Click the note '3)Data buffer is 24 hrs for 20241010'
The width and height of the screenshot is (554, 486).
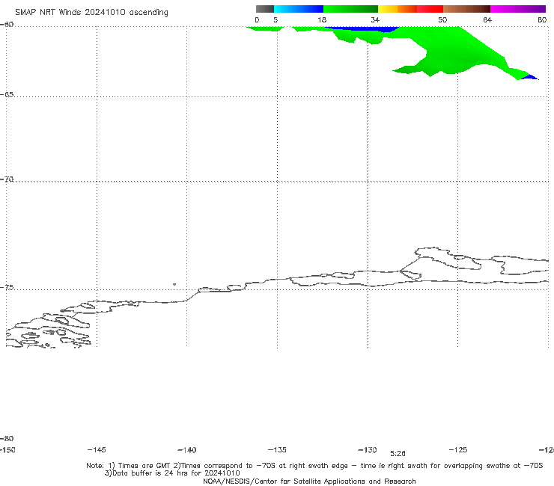172,473
